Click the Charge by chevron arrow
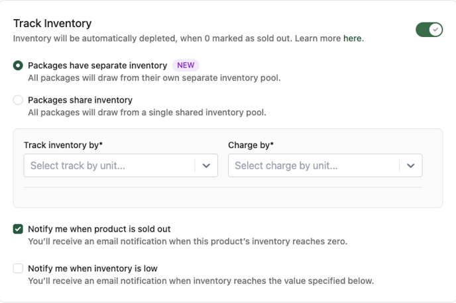Screen dimensions: 456x303 click(x=411, y=166)
